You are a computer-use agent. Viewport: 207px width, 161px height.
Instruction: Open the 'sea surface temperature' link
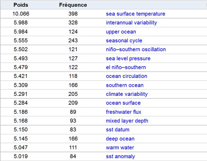(135, 14)
